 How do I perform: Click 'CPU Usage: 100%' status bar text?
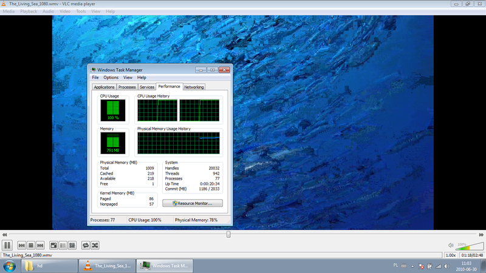tap(145, 220)
